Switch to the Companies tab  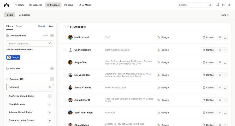click(x=25, y=15)
